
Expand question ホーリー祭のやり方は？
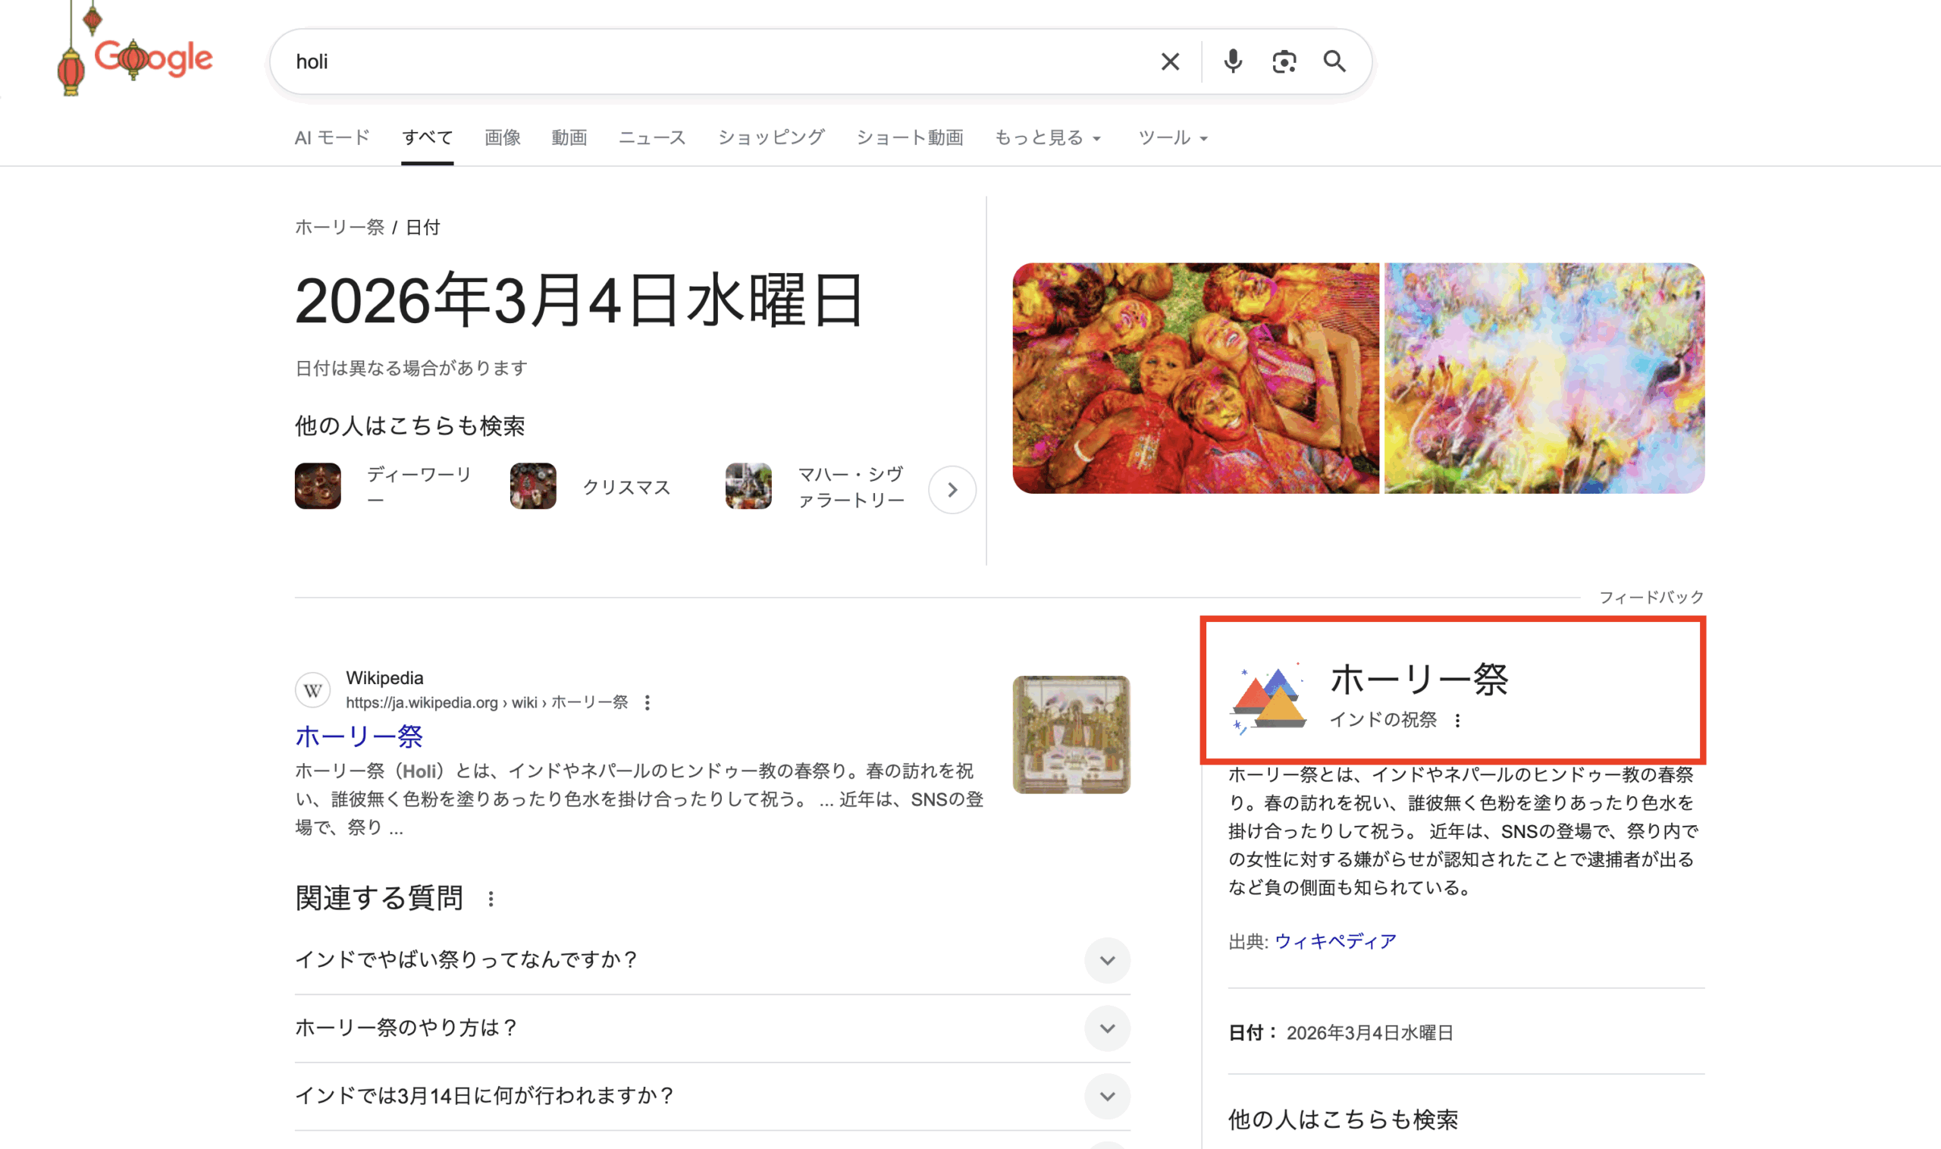pos(1107,1028)
